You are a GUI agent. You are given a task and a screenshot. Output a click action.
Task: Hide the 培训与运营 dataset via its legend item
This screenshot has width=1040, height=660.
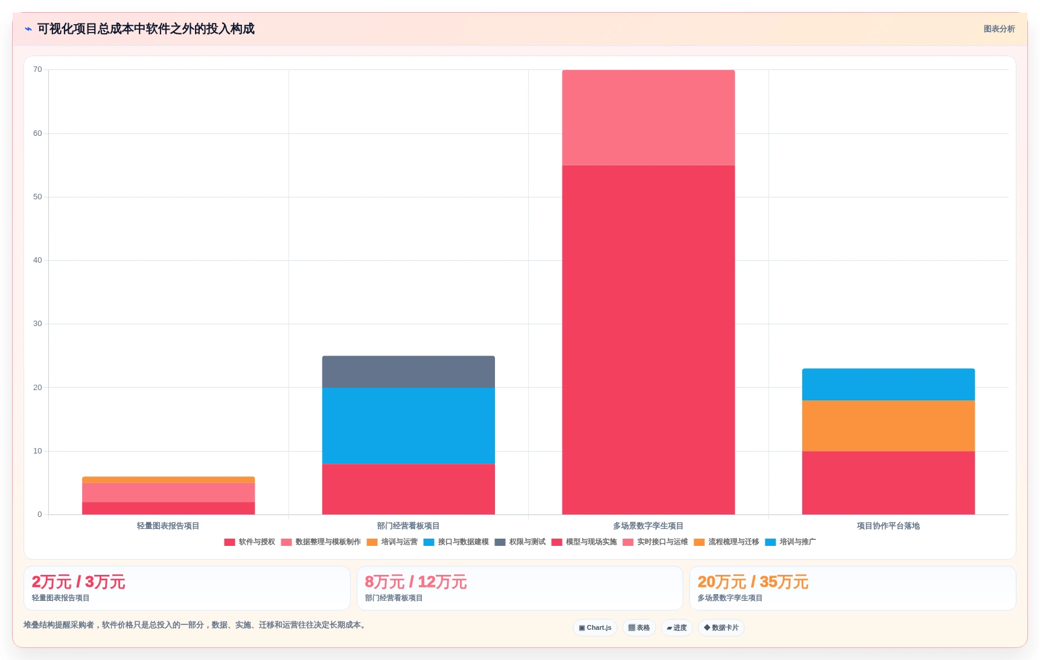(x=392, y=542)
